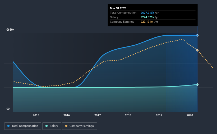Select the 2015 axis label

click(x=36, y=115)
